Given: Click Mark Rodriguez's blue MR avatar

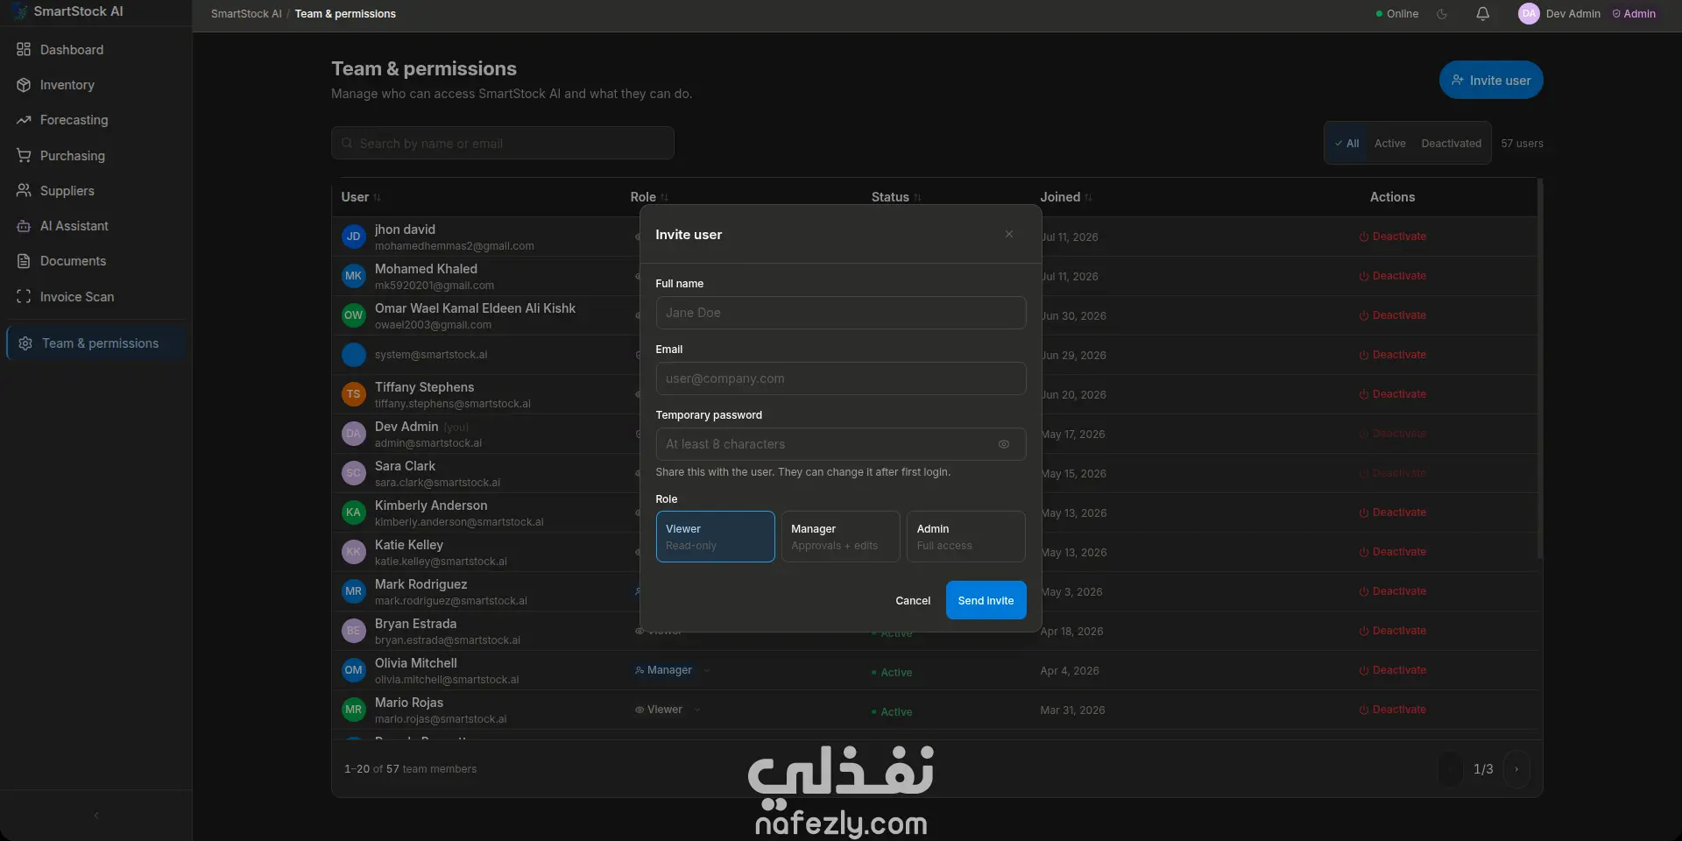Looking at the screenshot, I should (354, 591).
